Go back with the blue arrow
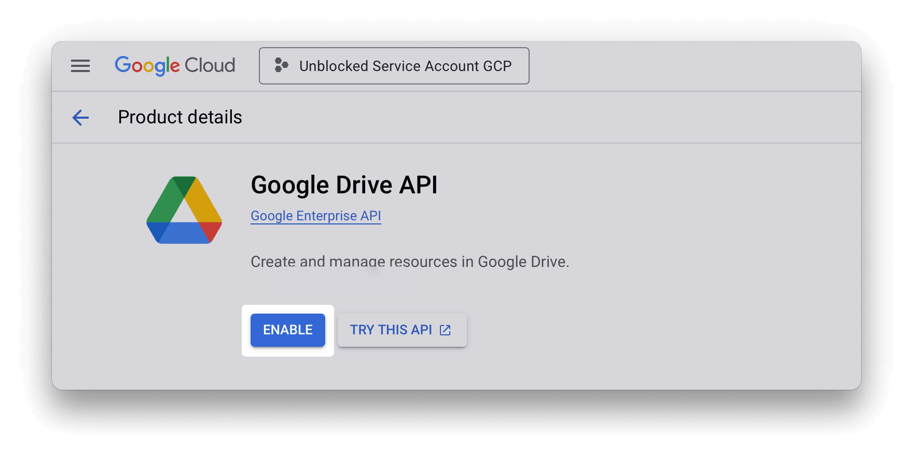This screenshot has height=452, width=913. tap(80, 118)
